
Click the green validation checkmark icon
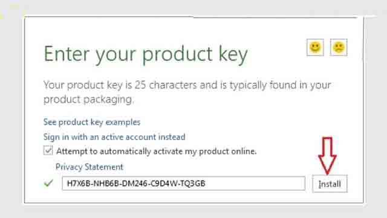click(48, 183)
